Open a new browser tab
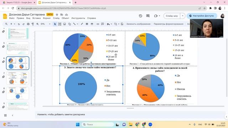 click(x=76, y=2)
